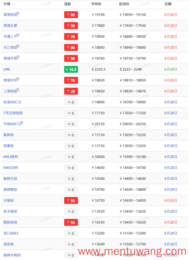Open the 破碎水箱铝 price link

(x=12, y=255)
